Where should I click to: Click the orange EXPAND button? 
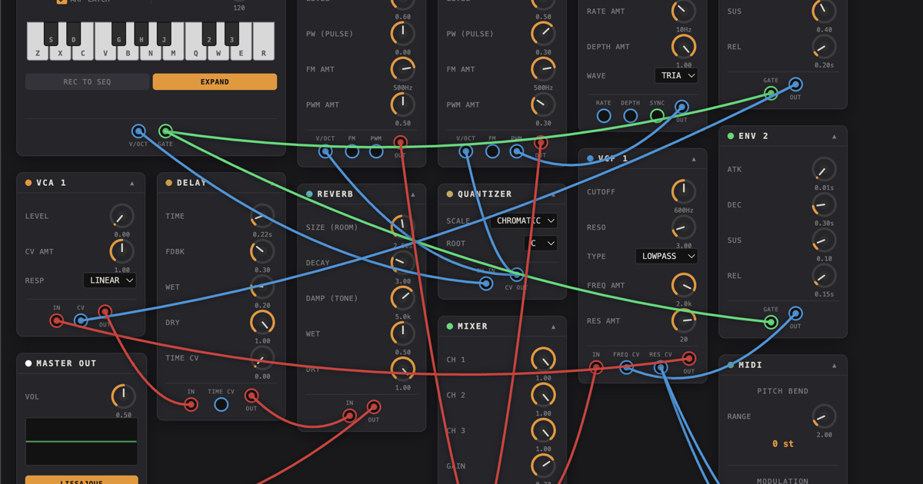(215, 81)
